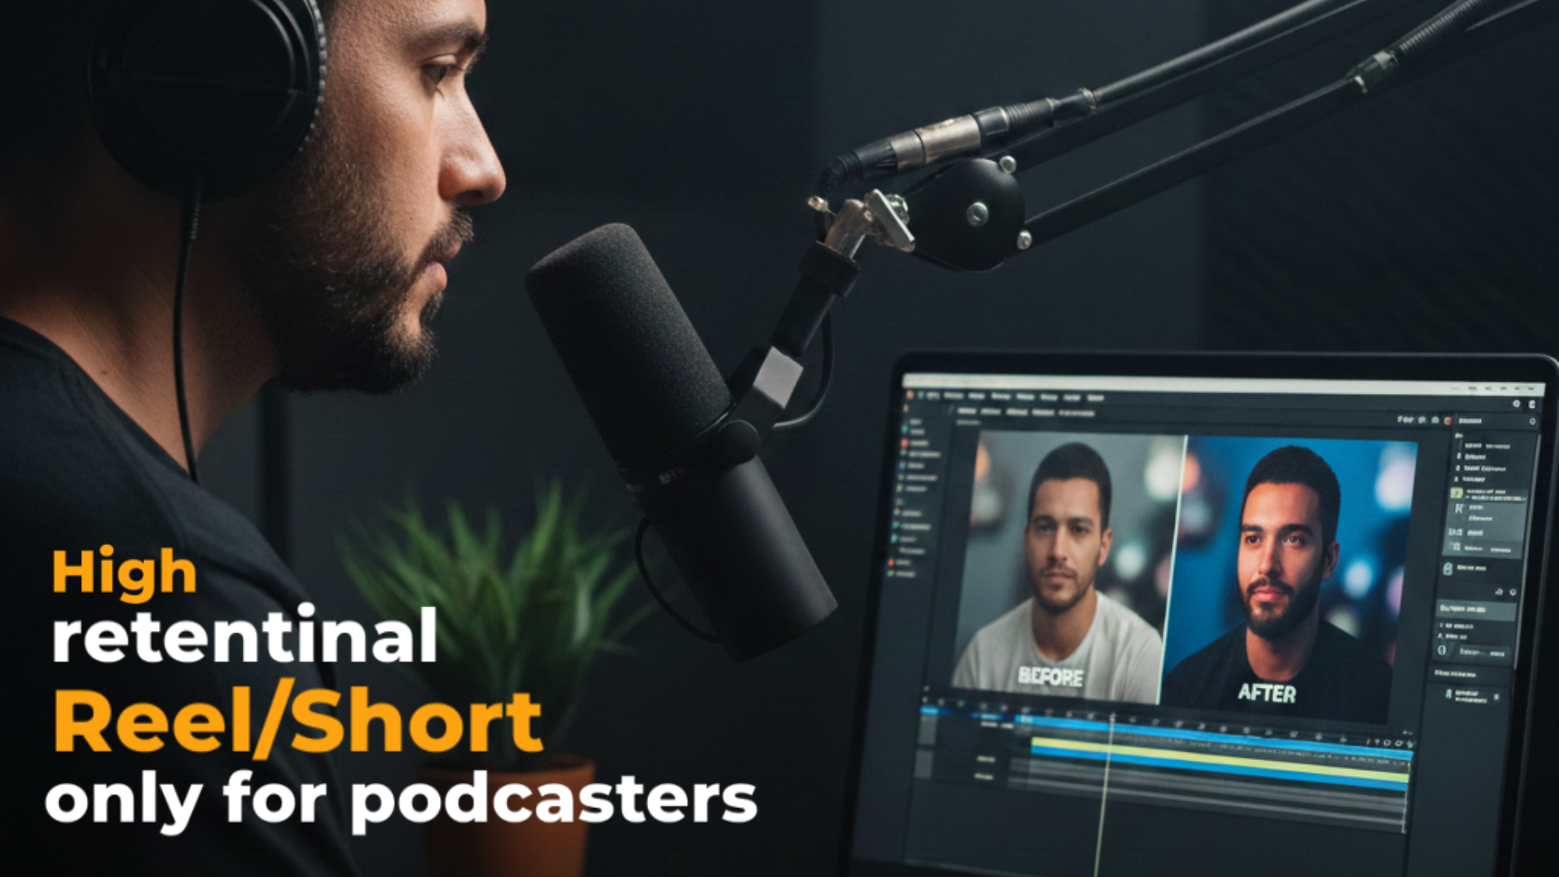Click the timeline playhead marker

[x=1112, y=718]
